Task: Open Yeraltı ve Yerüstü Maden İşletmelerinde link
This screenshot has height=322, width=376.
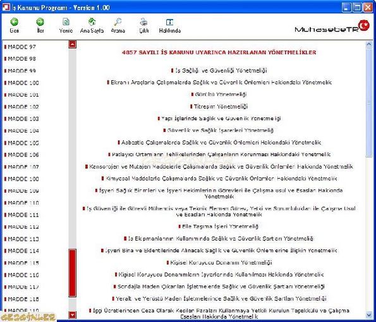Action: (x=221, y=299)
